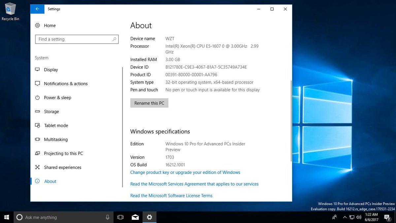Image resolution: width=396 pixels, height=223 pixels.
Task: Open Task View from taskbar
Action: pyautogui.click(x=120, y=217)
